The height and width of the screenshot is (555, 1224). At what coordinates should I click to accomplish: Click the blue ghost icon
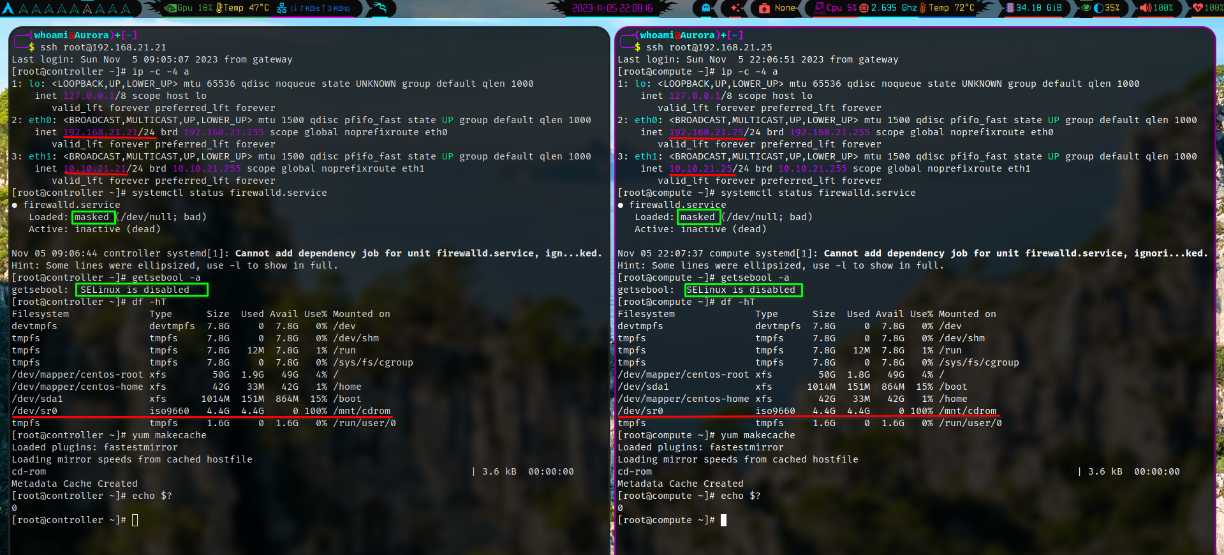click(x=706, y=8)
